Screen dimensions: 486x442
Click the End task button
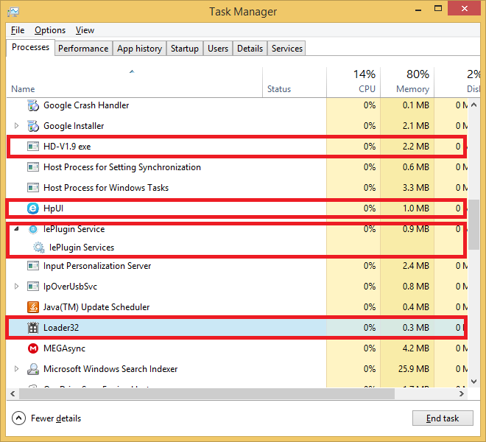coord(443,418)
